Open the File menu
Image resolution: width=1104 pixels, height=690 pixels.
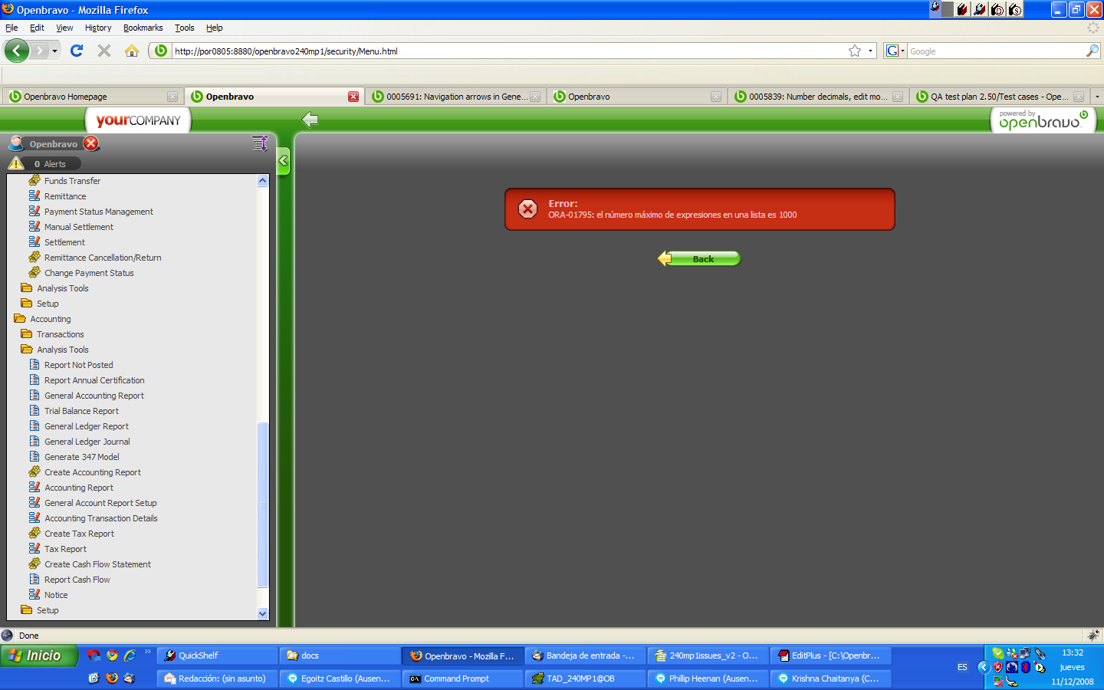(11, 28)
